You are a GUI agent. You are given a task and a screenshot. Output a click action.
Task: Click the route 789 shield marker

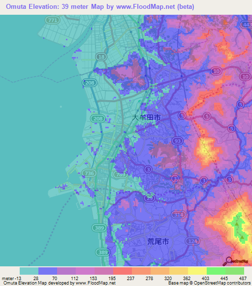pos(121,174)
